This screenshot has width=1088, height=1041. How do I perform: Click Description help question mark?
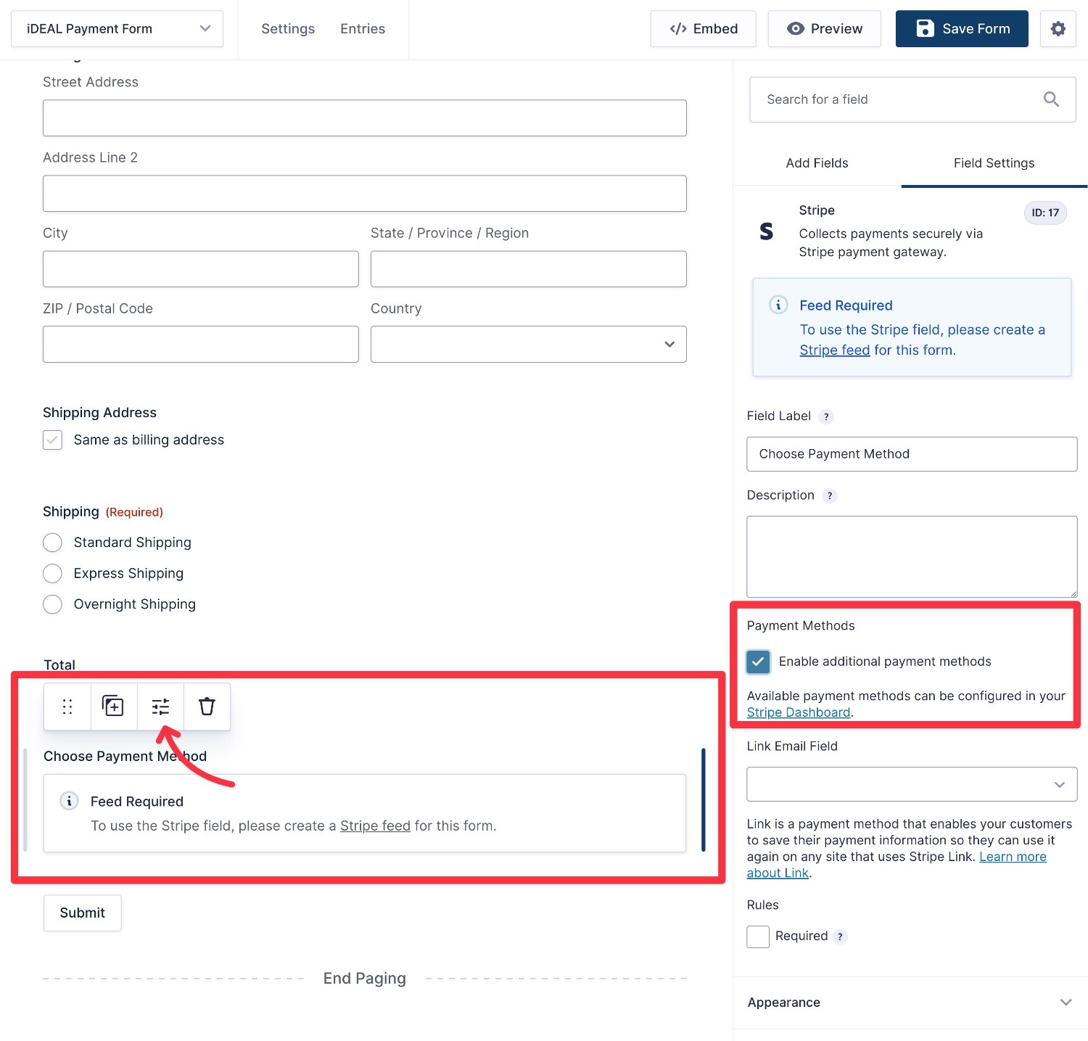(830, 496)
